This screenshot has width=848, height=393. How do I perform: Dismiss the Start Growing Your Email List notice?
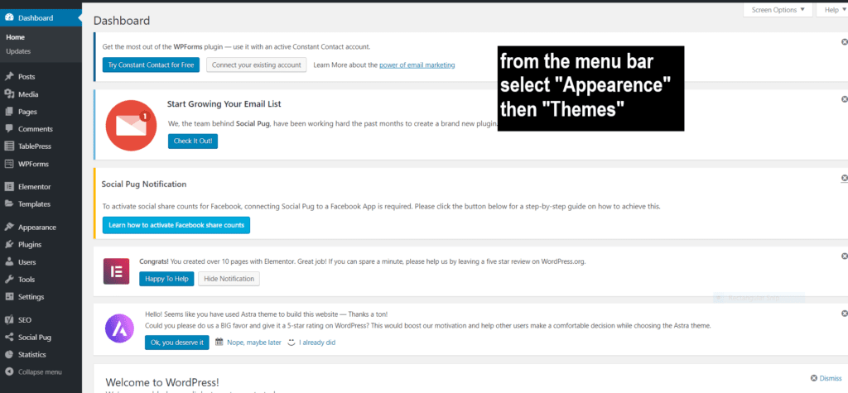click(x=844, y=99)
